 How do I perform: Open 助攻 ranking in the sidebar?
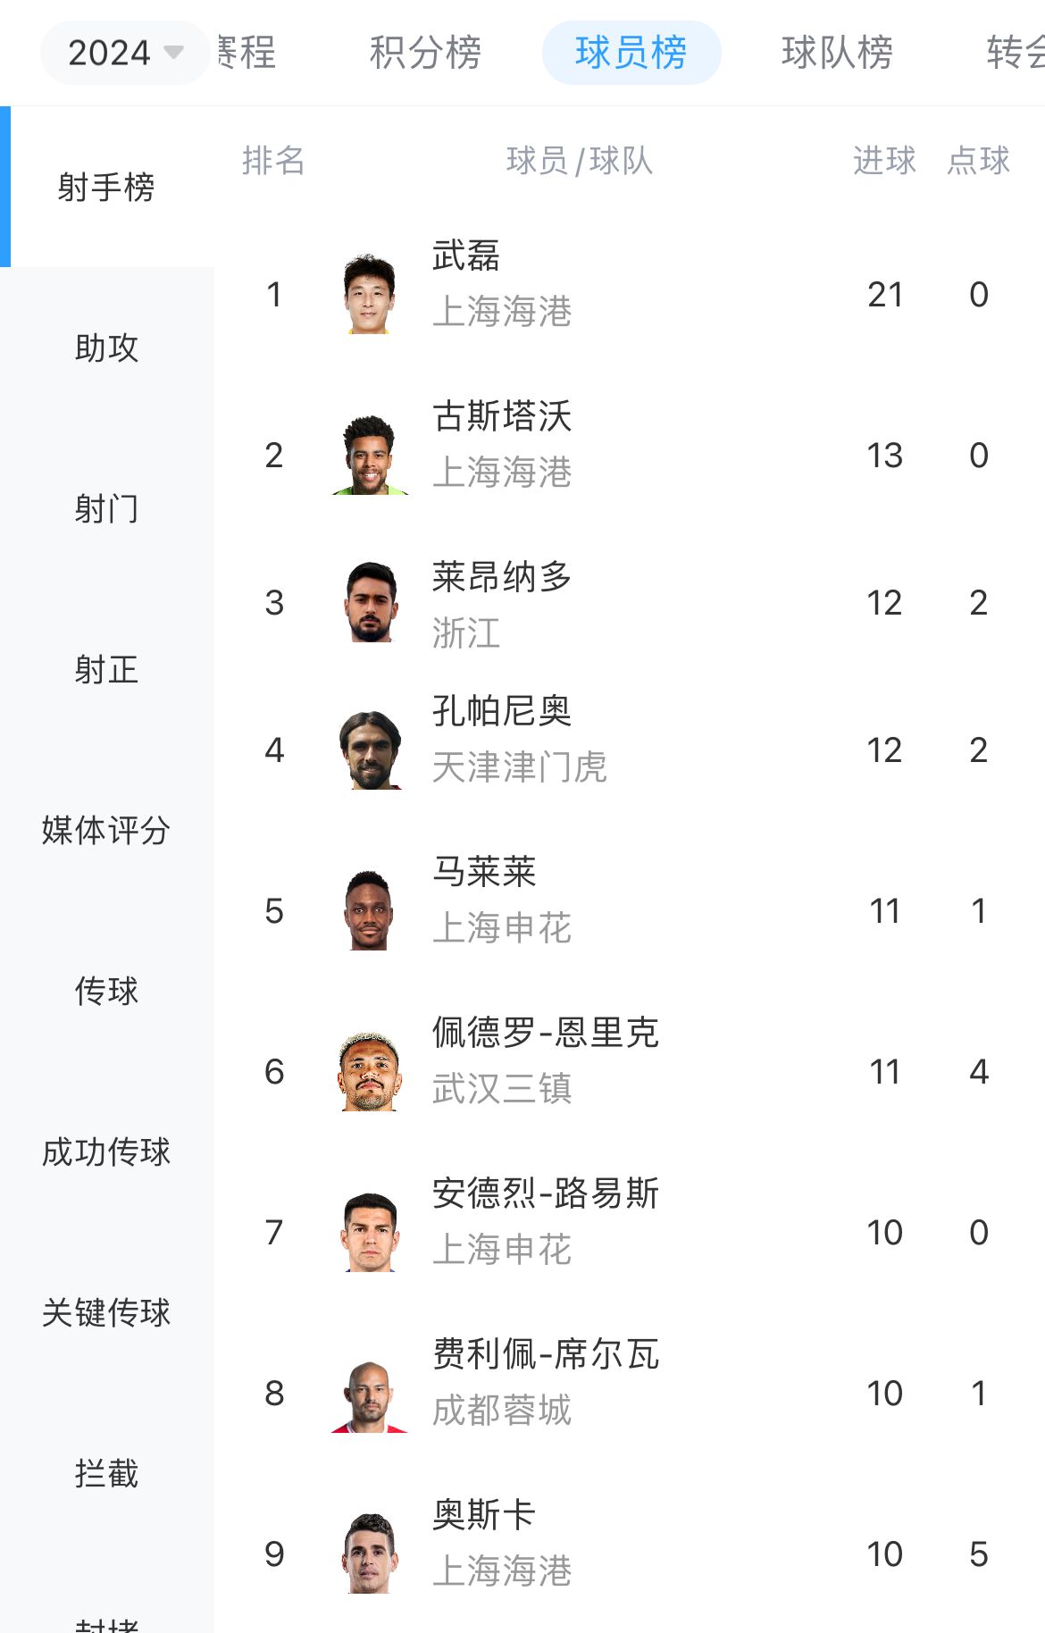(107, 348)
